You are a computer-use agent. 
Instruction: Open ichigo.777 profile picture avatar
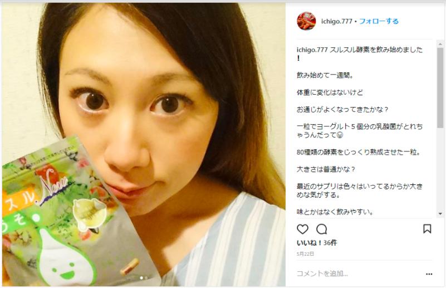306,21
